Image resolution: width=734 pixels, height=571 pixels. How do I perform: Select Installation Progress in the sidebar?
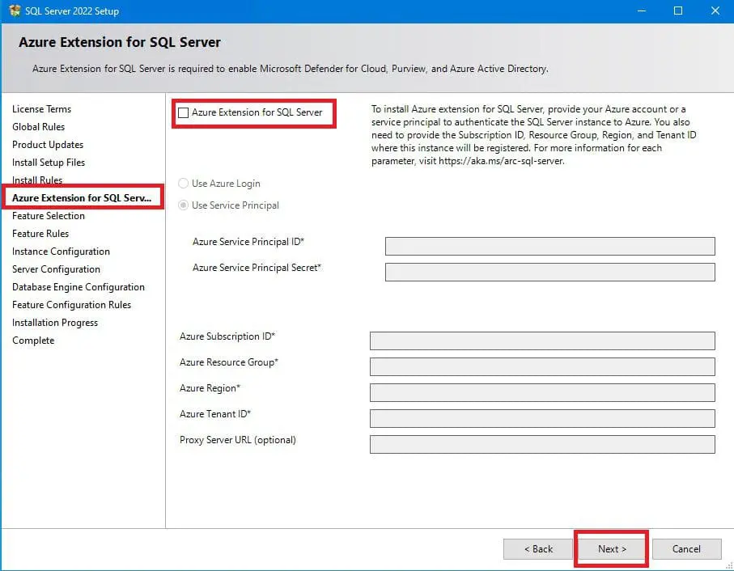55,323
